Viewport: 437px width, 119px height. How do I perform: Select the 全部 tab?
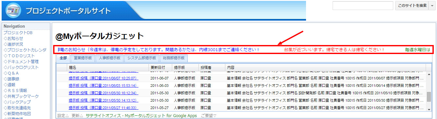pos(63,58)
